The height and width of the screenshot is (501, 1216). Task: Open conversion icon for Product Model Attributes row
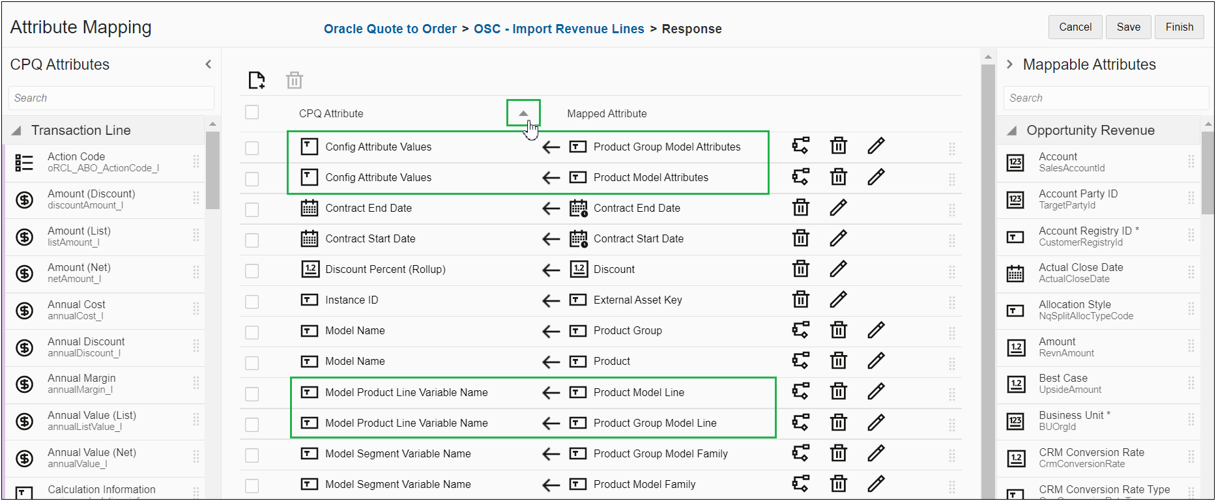click(x=800, y=177)
